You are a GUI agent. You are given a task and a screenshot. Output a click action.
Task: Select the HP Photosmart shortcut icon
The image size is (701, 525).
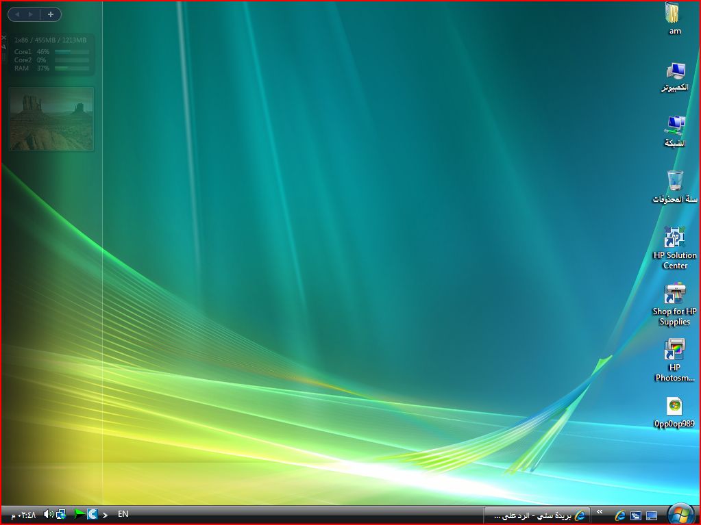[x=675, y=360]
